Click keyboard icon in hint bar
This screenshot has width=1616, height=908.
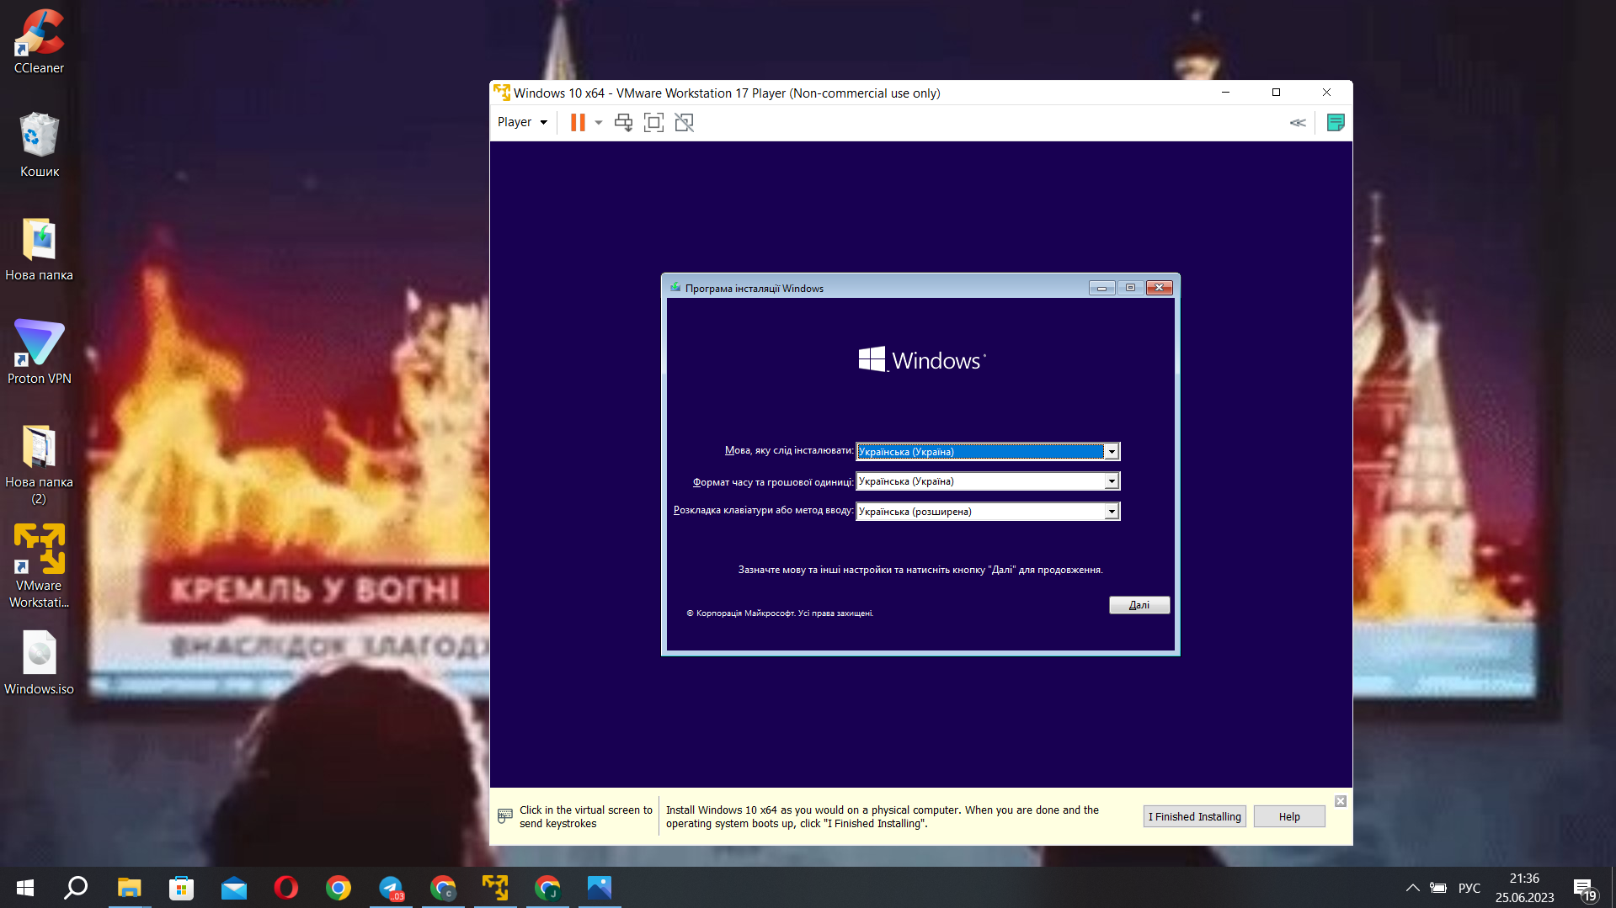(505, 815)
